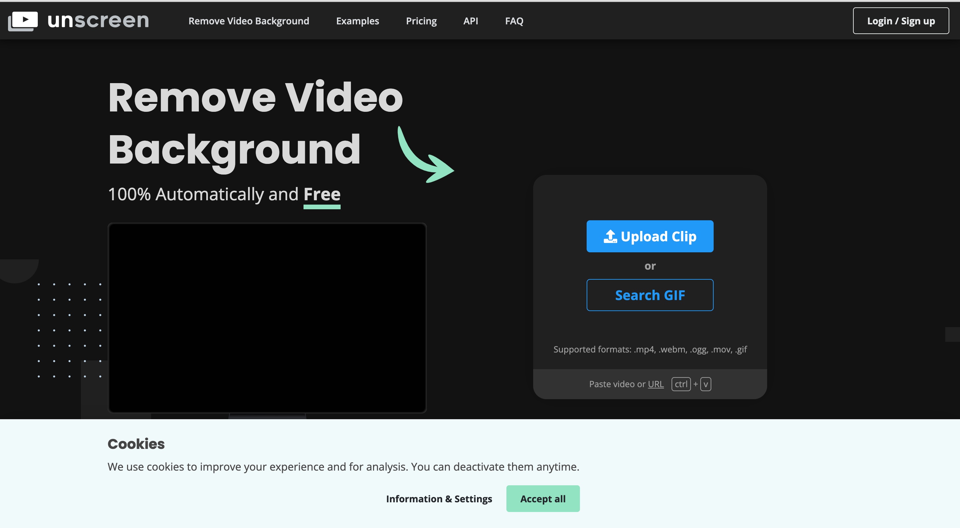This screenshot has height=528, width=960.
Task: Accept all cookies
Action: [543, 499]
